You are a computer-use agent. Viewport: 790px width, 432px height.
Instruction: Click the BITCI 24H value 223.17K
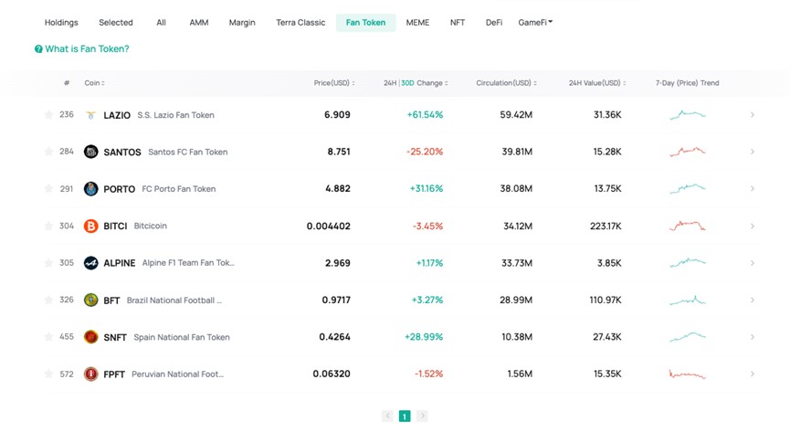click(x=606, y=226)
